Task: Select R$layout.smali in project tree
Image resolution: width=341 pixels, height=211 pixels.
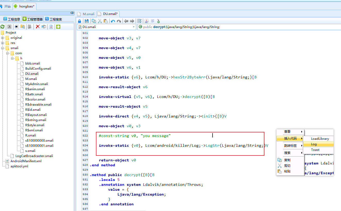Action: click(36, 115)
